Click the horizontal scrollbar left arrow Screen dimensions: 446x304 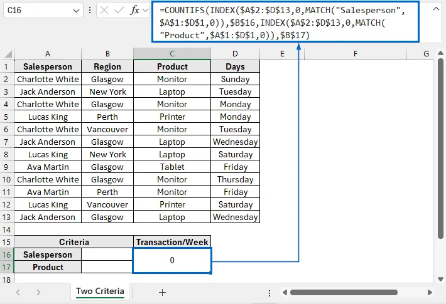pyautogui.click(x=285, y=292)
